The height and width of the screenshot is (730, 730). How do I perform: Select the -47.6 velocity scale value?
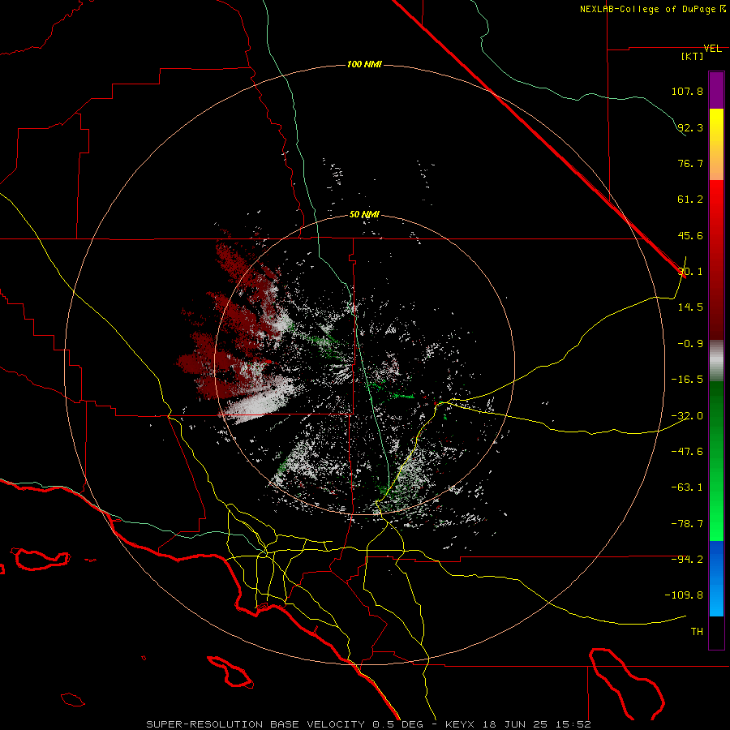tap(687, 452)
